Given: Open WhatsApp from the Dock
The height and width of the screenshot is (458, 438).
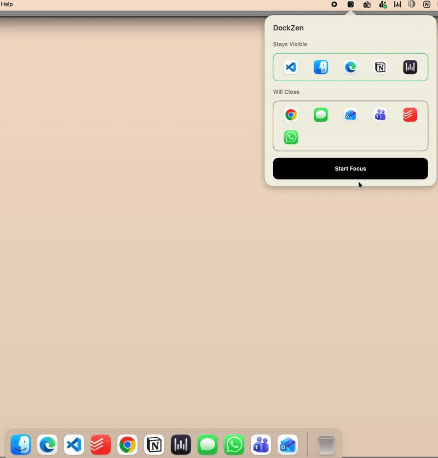Looking at the screenshot, I should [234, 445].
